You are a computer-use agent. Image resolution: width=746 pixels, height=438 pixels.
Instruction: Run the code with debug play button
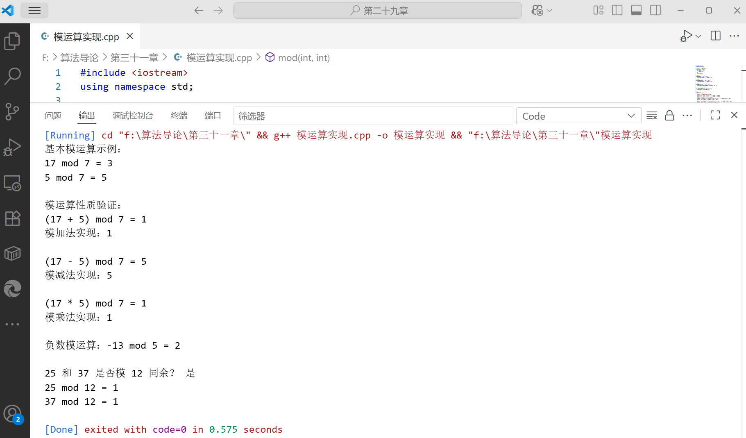coord(686,36)
